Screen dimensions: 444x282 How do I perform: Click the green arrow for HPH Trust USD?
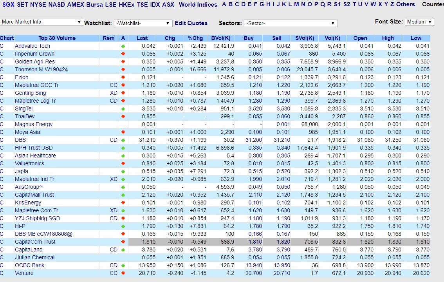(123, 148)
